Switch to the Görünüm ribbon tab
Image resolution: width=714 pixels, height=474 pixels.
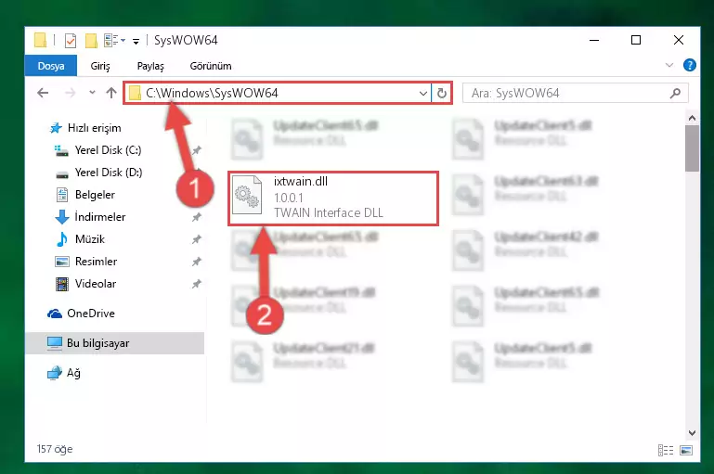(211, 66)
